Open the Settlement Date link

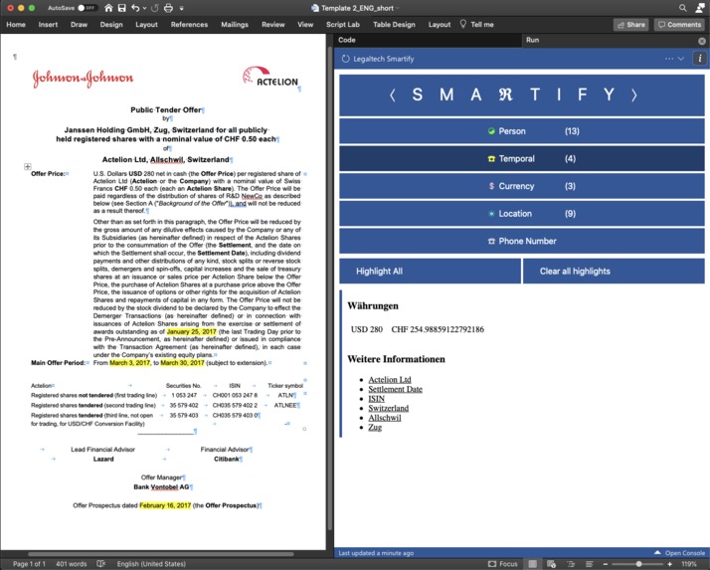pos(395,389)
